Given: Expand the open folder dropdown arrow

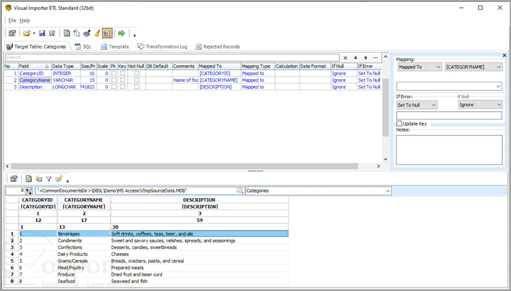Looking at the screenshot, I should point(34,33).
